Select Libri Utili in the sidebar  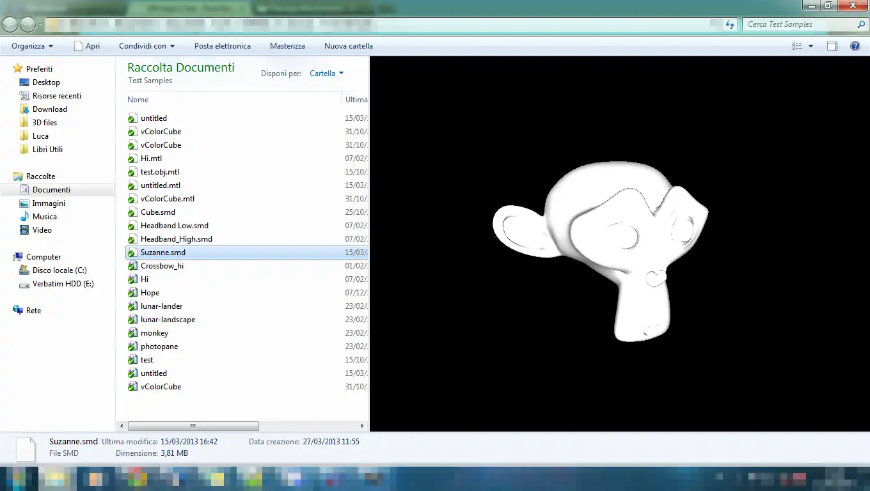pyautogui.click(x=47, y=149)
